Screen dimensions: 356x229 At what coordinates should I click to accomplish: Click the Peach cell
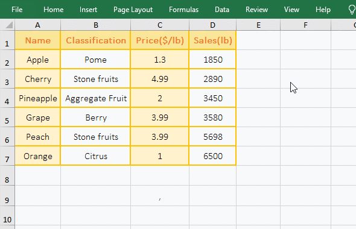(37, 137)
